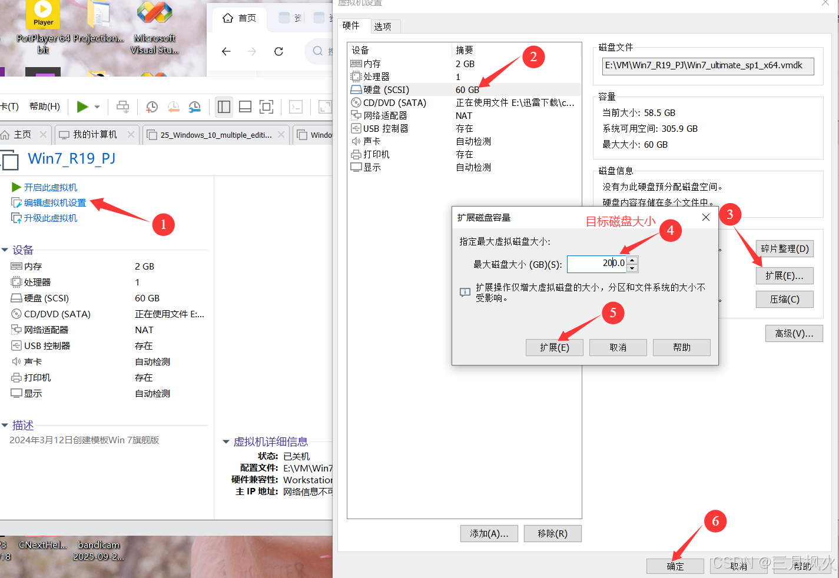Collapse the 虚拟机详细信息 section

tap(227, 441)
